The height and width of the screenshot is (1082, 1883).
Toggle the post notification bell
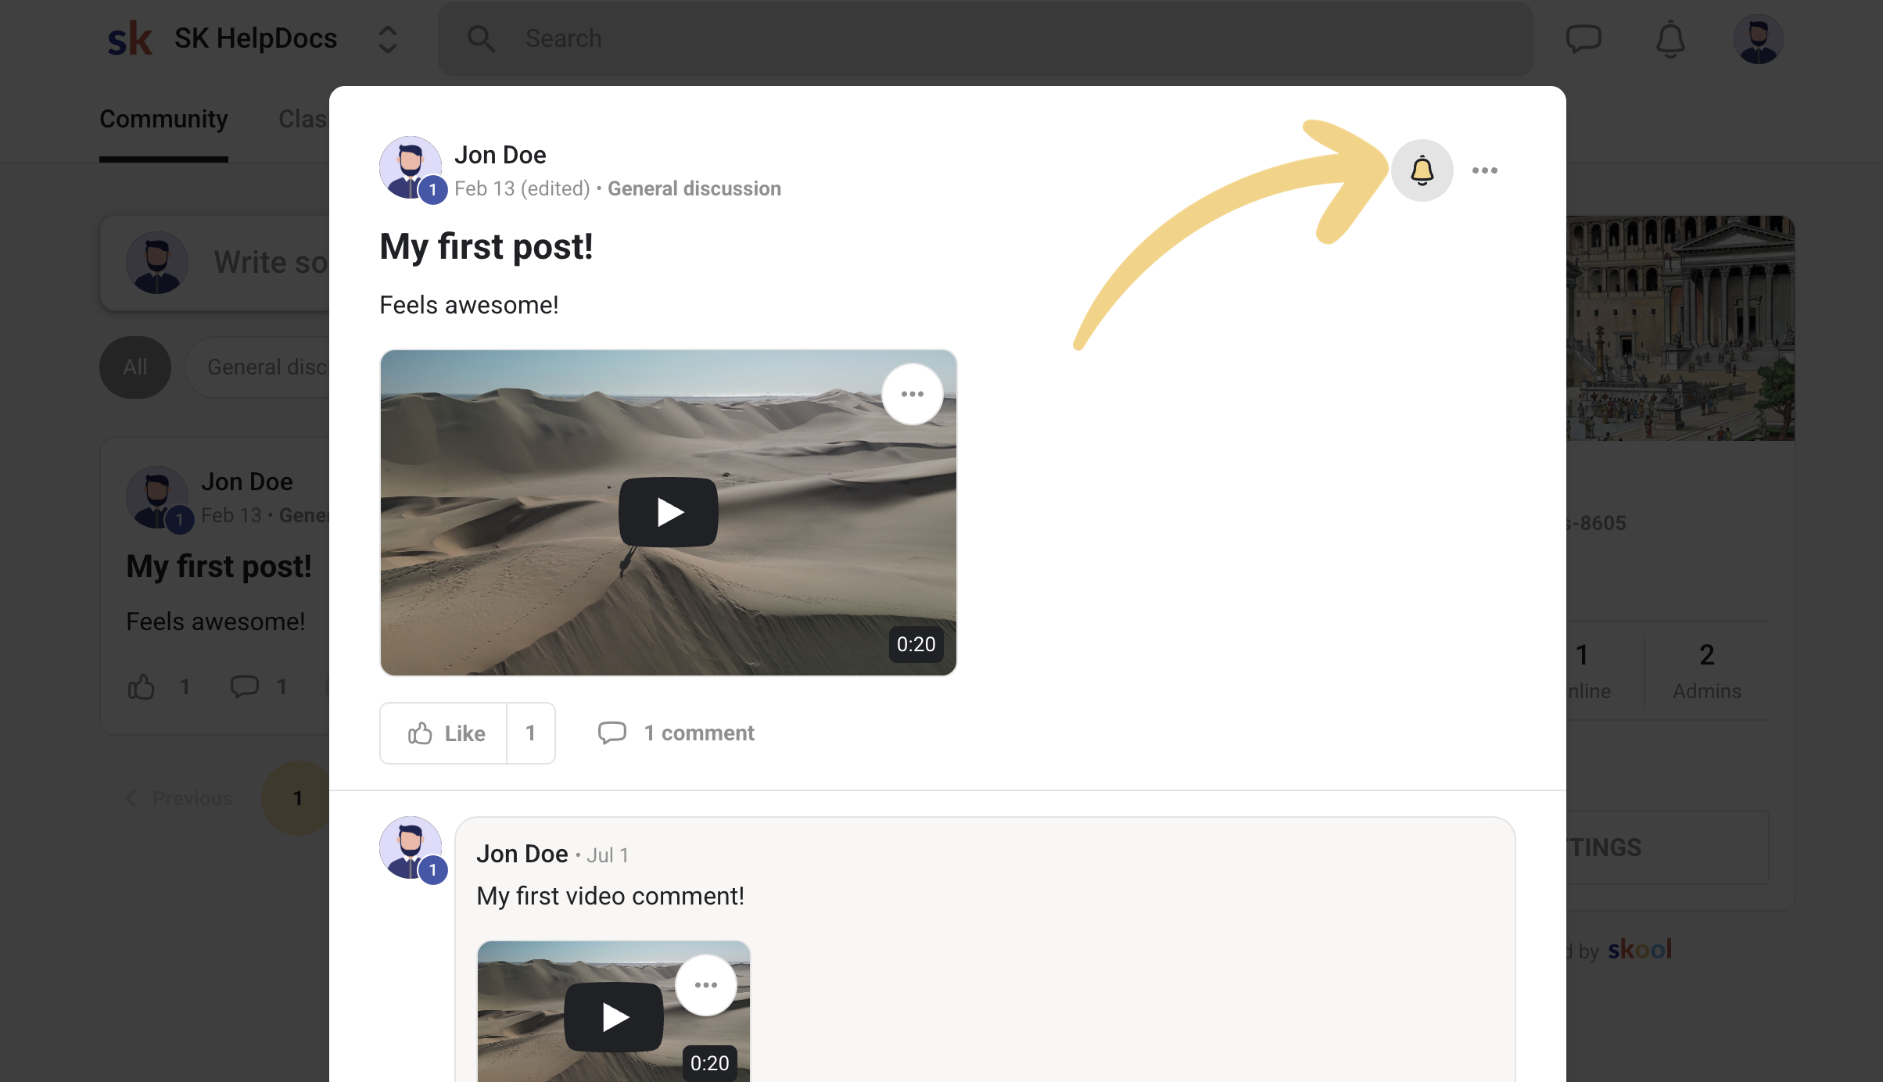(1422, 170)
